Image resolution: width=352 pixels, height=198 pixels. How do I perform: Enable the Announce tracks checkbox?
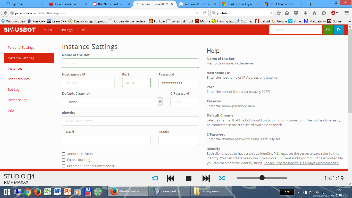point(63,154)
